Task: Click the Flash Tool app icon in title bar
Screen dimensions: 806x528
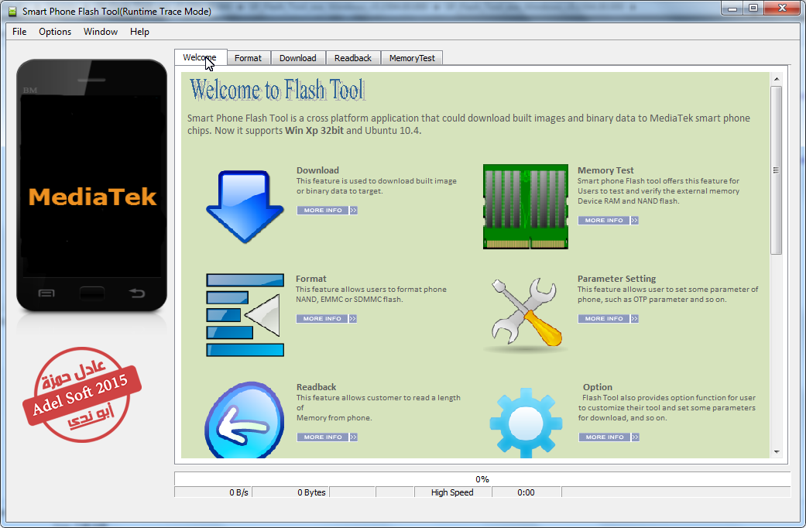Action: click(12, 12)
